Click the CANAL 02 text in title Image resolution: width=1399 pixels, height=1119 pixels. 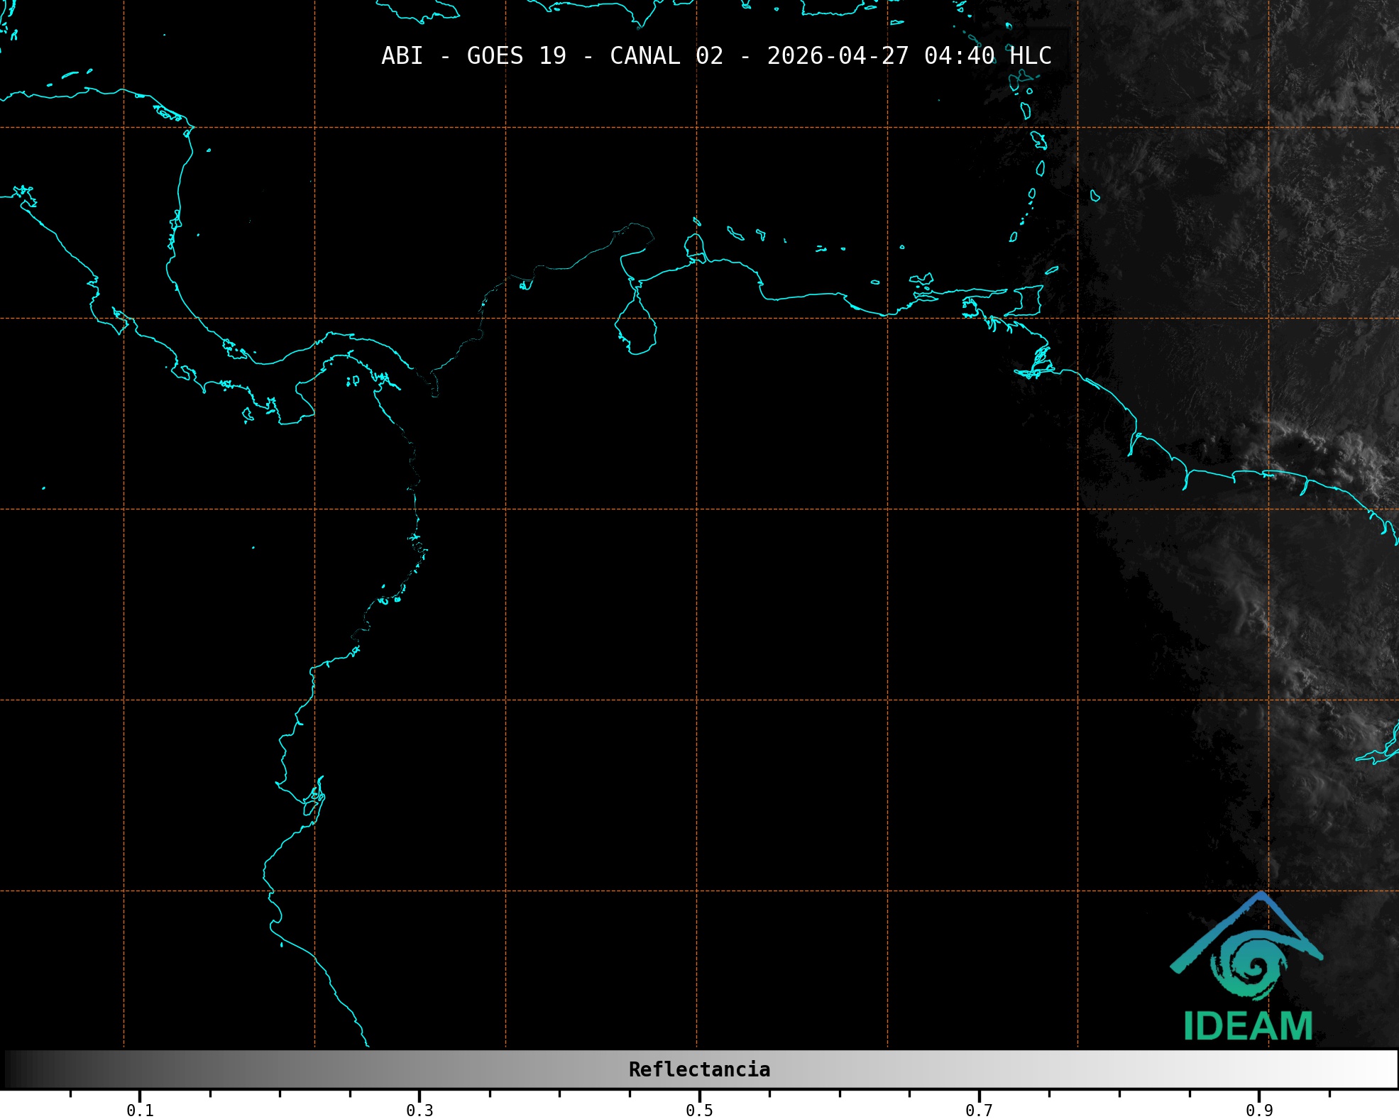(666, 56)
